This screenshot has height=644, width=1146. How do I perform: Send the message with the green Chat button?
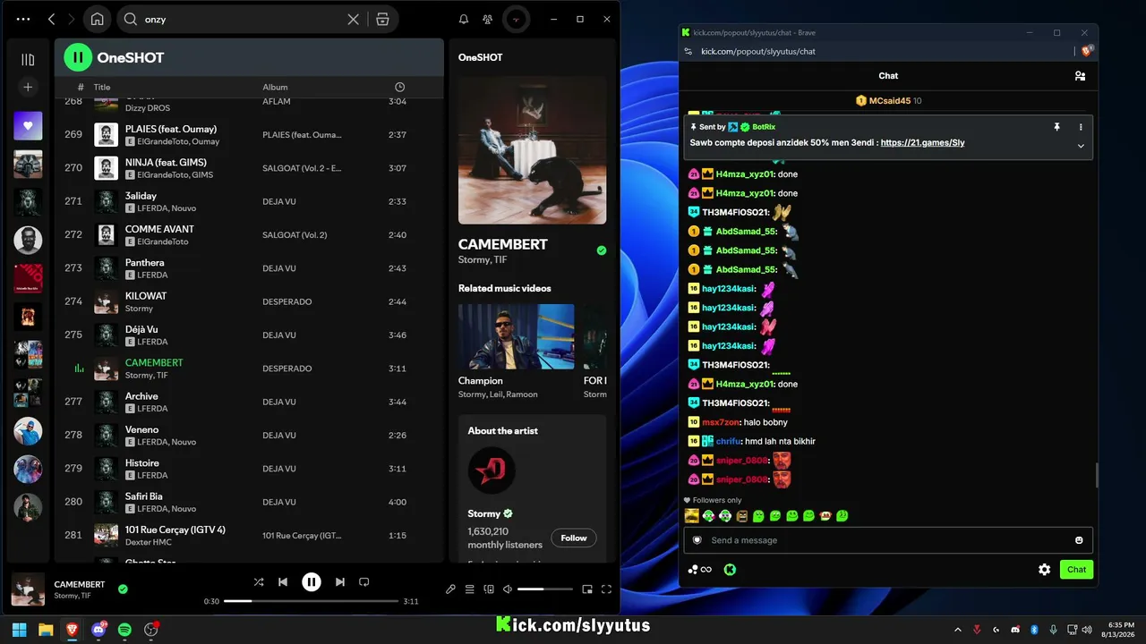1076,570
